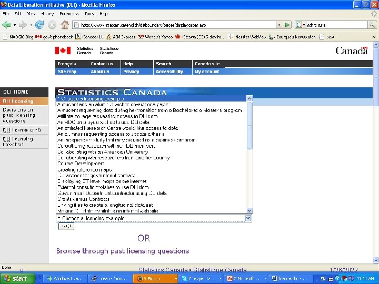This screenshot has height=284, width=379.
Task: Open the Ottawa 5-day forecast bookmark
Action: point(200,37)
